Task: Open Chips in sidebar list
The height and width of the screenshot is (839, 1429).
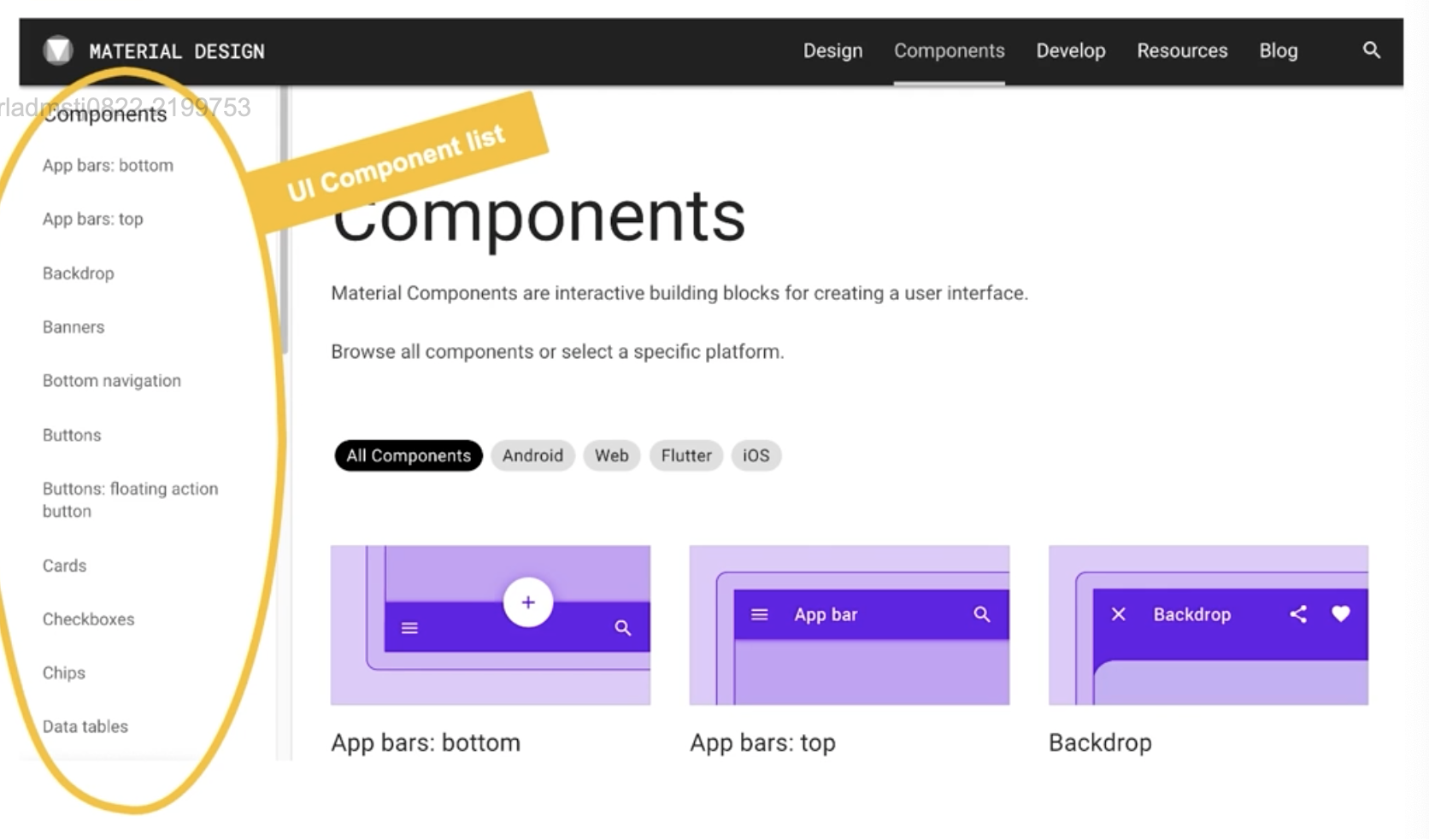Action: coord(64,673)
